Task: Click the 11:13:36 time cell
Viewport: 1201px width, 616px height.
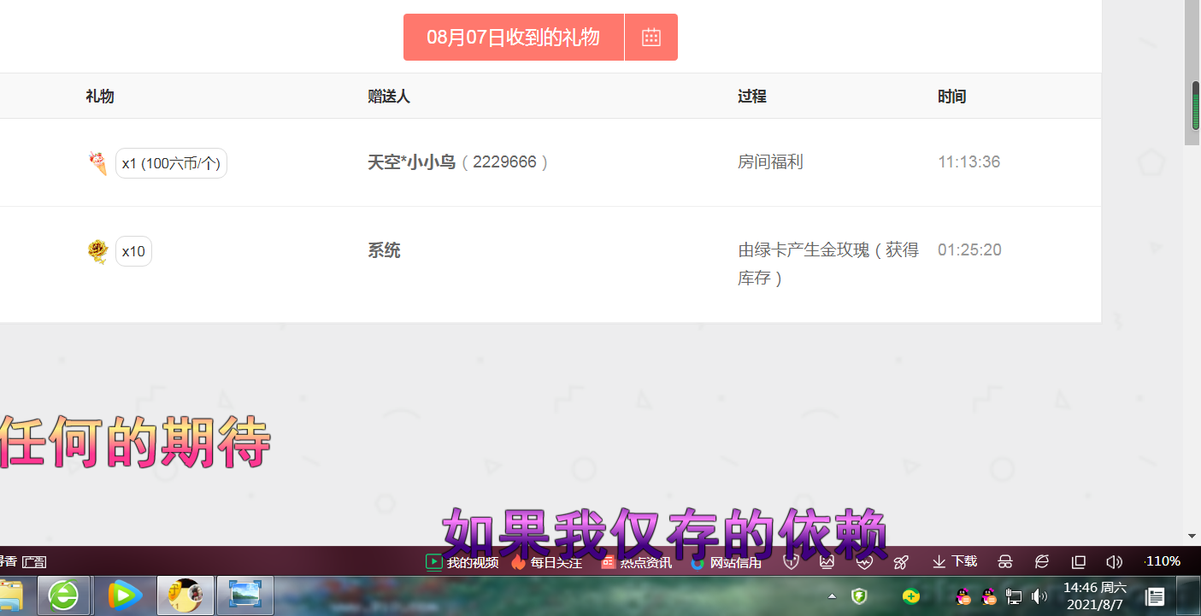Action: click(x=968, y=162)
